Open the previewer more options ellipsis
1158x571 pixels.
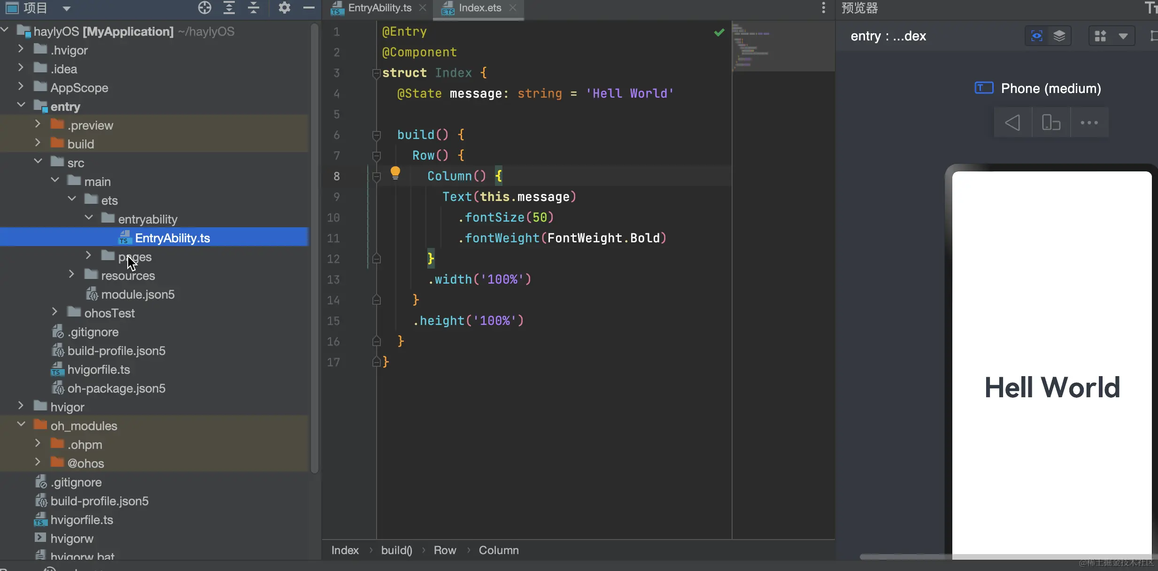(x=1089, y=123)
